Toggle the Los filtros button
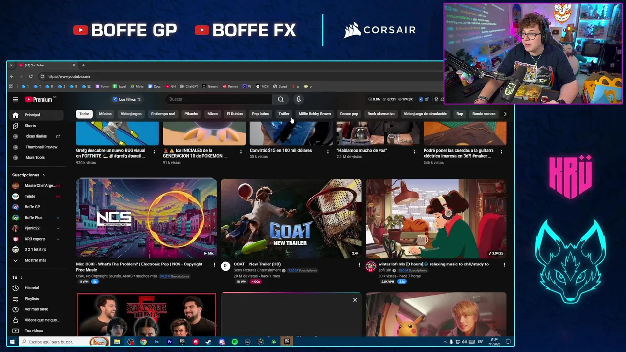The width and height of the screenshot is (626, 352). (127, 99)
